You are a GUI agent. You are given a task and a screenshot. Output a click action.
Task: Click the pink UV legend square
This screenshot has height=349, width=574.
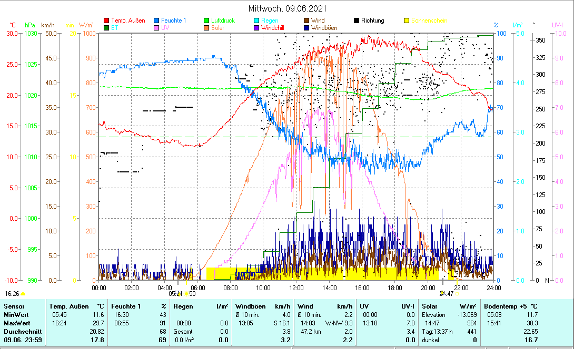[x=157, y=28]
